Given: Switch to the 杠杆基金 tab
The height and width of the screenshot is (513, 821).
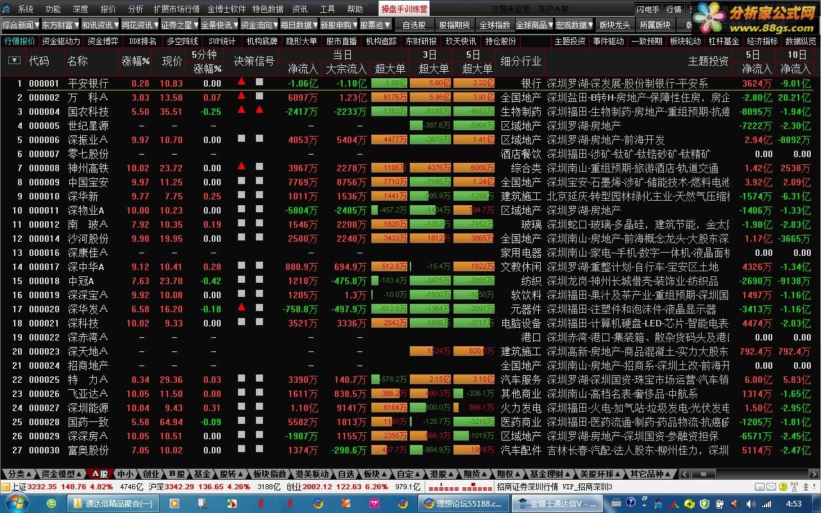Looking at the screenshot, I should coord(724,41).
